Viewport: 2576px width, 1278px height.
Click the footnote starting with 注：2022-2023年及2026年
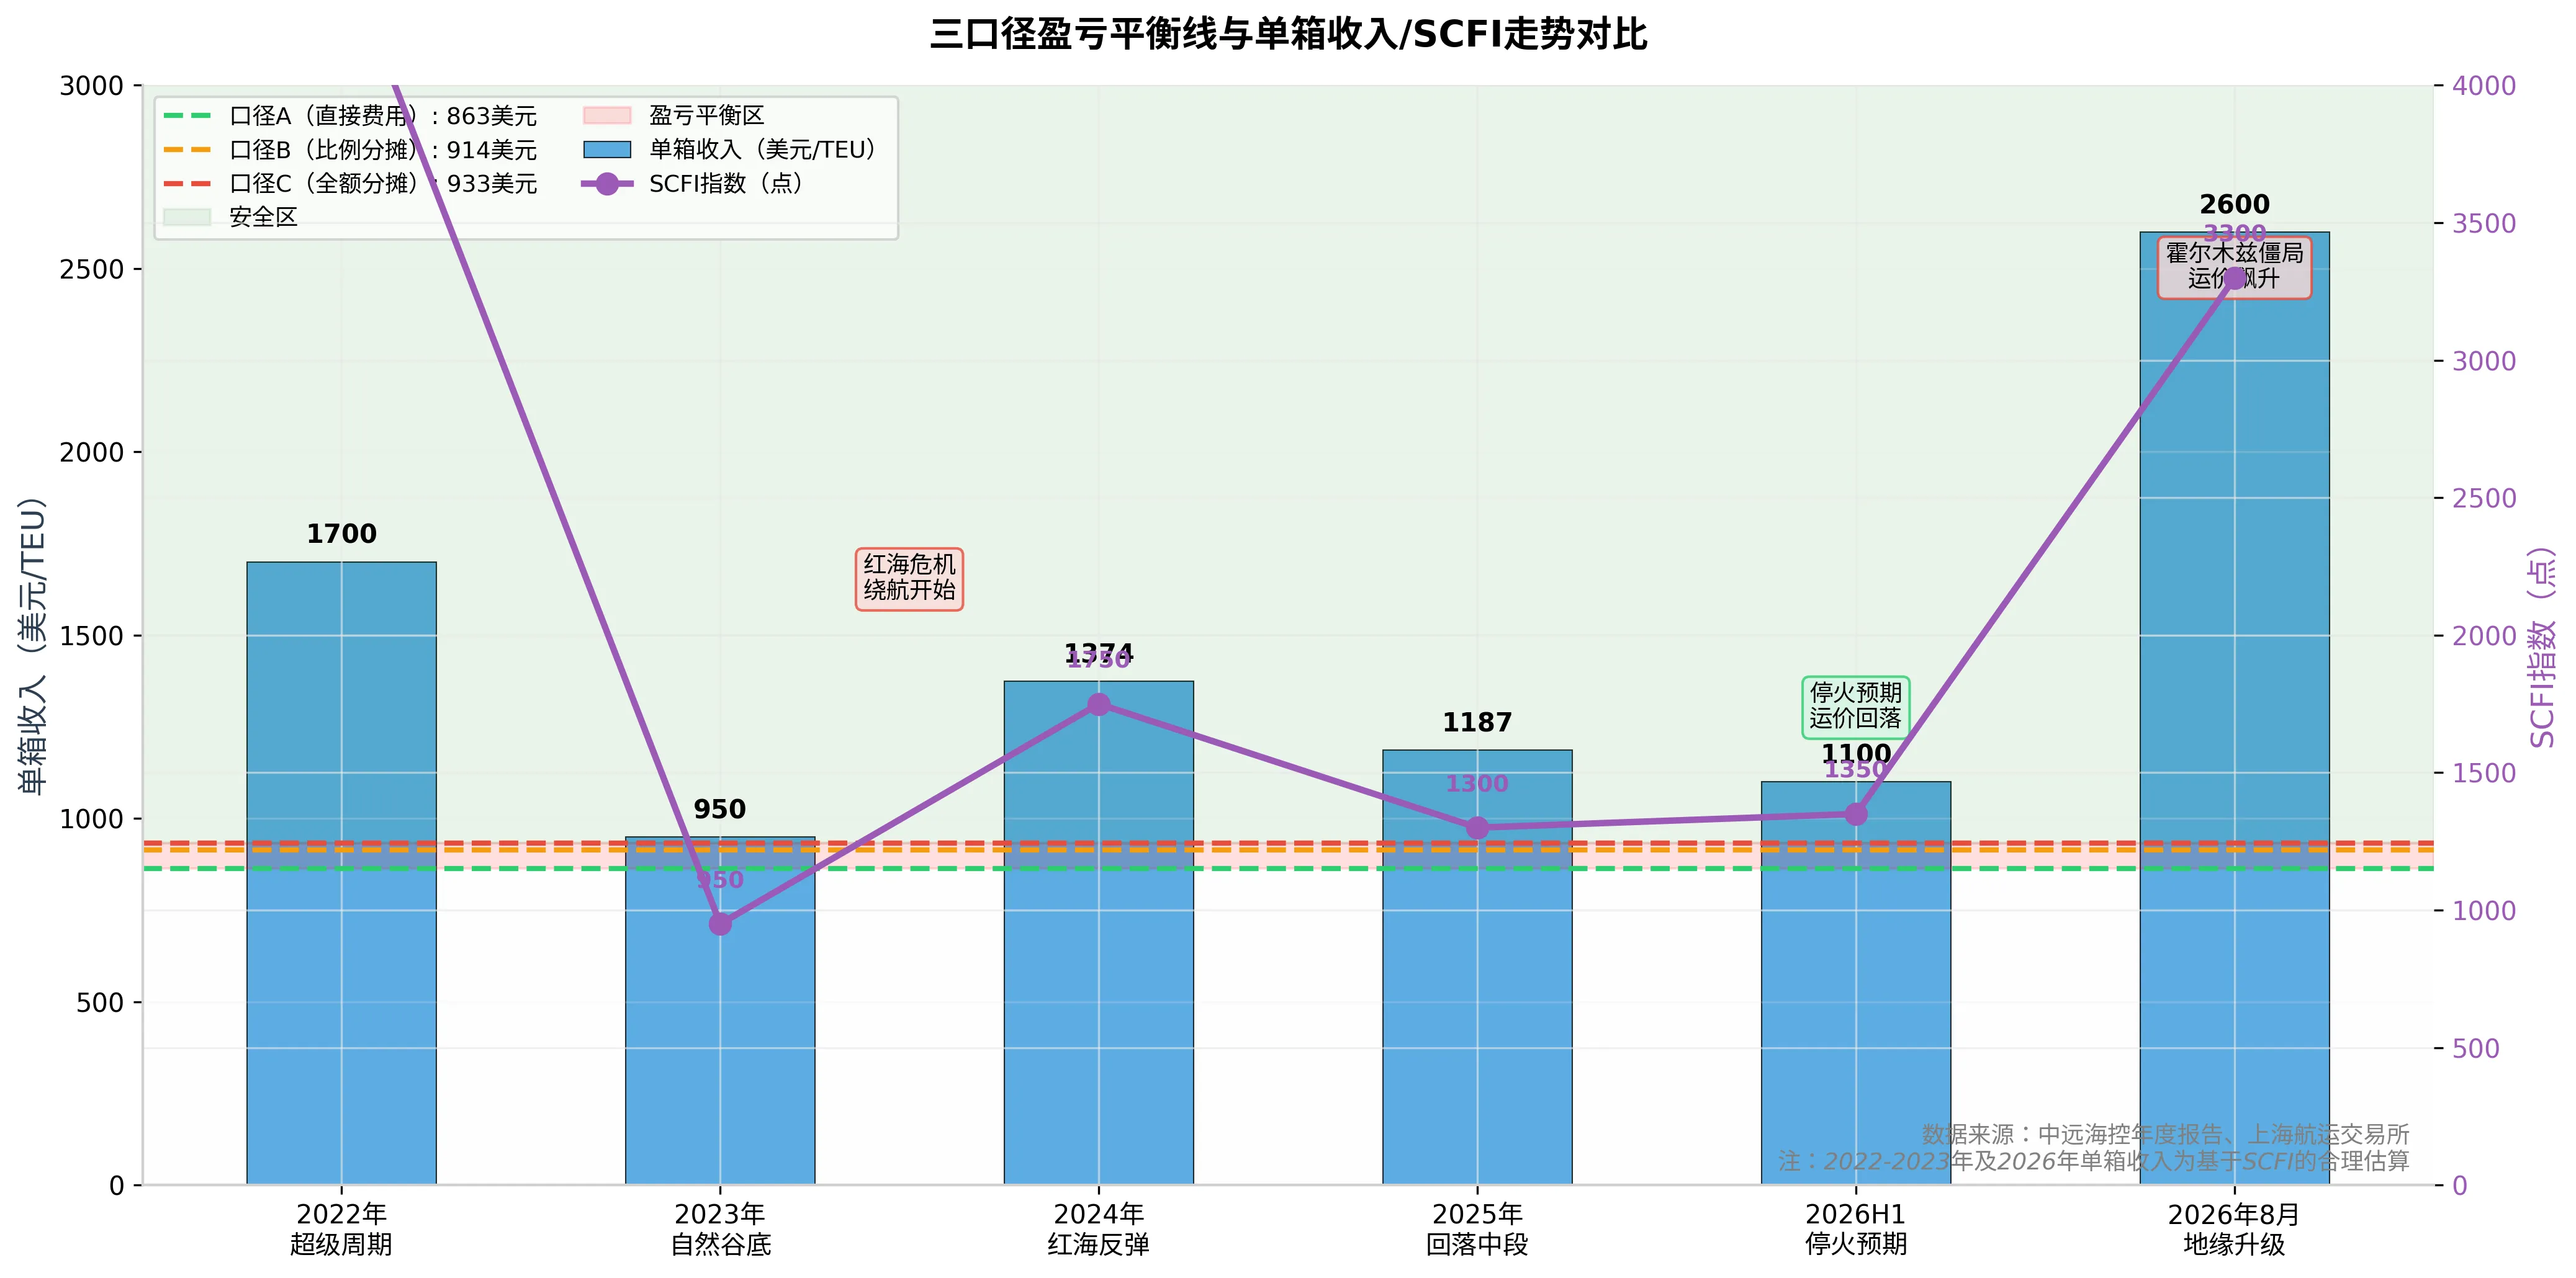coord(2093,1161)
